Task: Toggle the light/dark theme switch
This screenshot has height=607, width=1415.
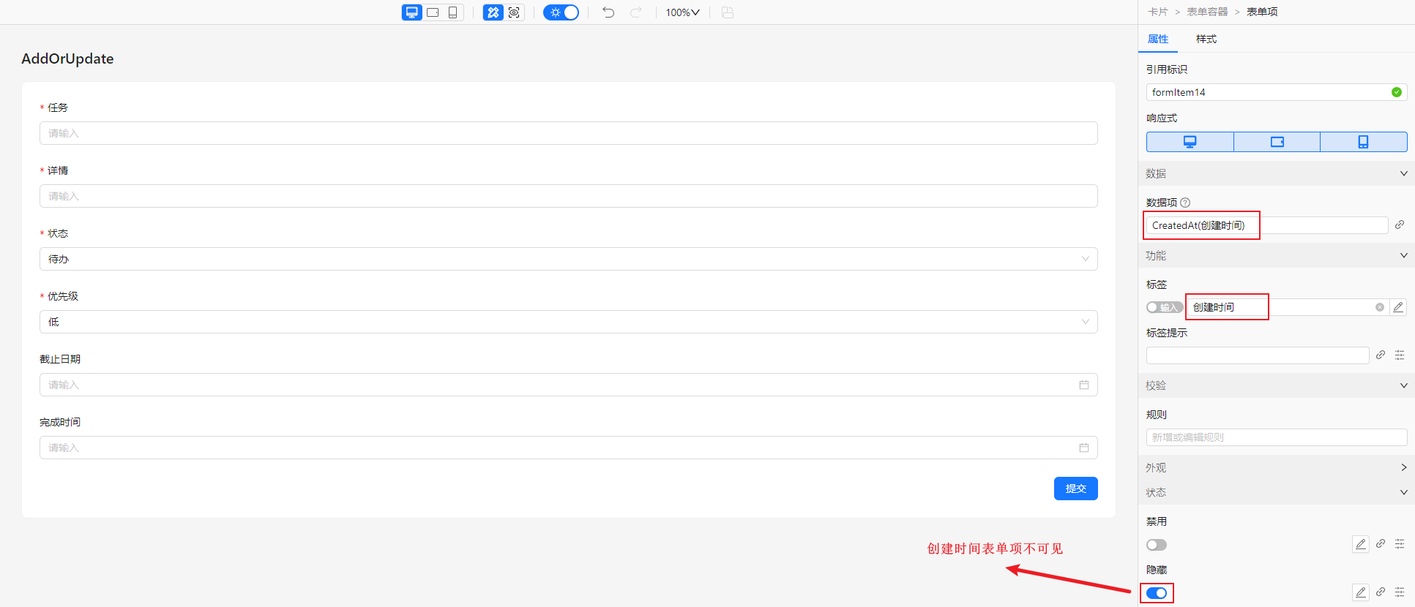Action: (561, 12)
